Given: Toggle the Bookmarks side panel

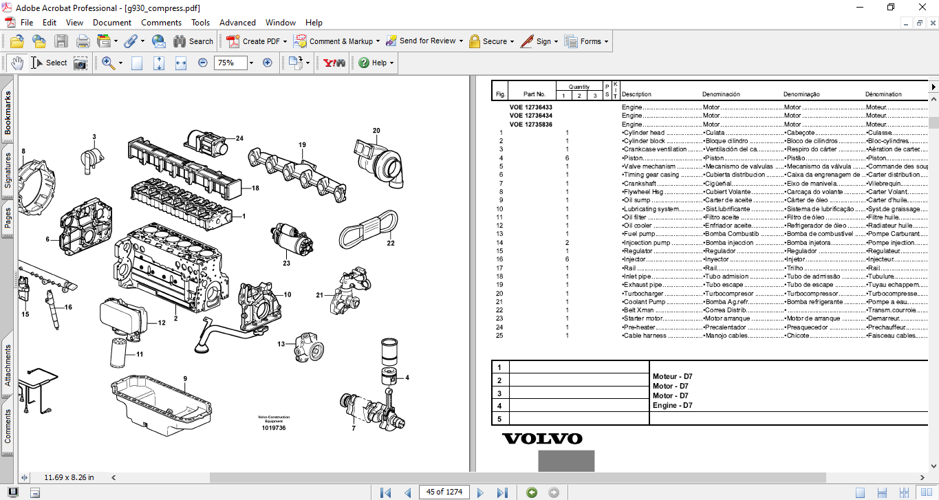Looking at the screenshot, I should pyautogui.click(x=8, y=113).
